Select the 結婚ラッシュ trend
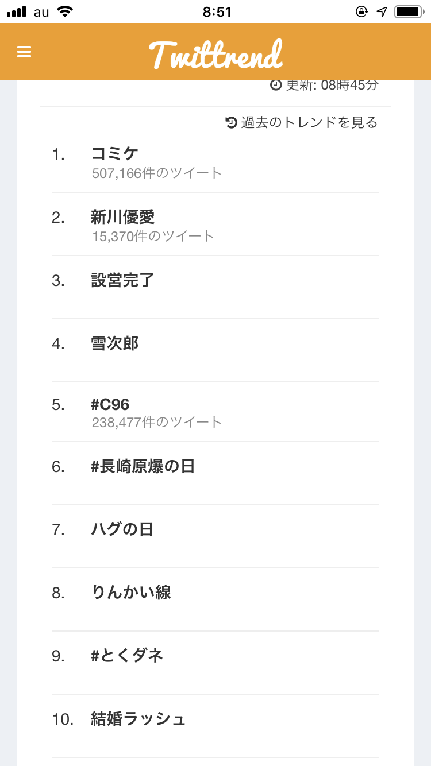Viewport: 431px width, 766px height. point(138,719)
